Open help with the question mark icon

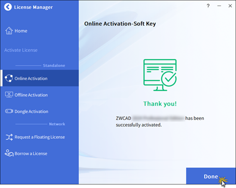click(x=208, y=6)
